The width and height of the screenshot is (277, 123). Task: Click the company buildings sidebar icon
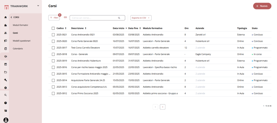pos(5,25)
